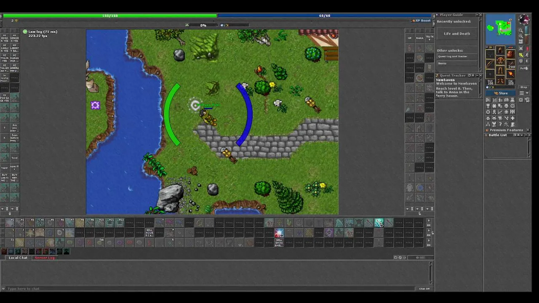Select offensive crossed-swords combat mode

(x=521, y=48)
